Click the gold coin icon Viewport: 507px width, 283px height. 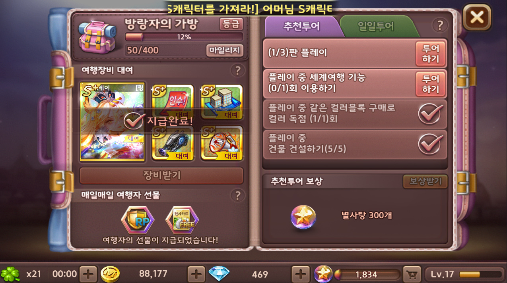(x=110, y=274)
